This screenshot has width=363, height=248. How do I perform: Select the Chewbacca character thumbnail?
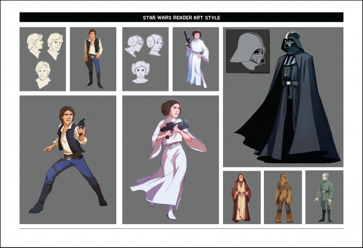(283, 197)
